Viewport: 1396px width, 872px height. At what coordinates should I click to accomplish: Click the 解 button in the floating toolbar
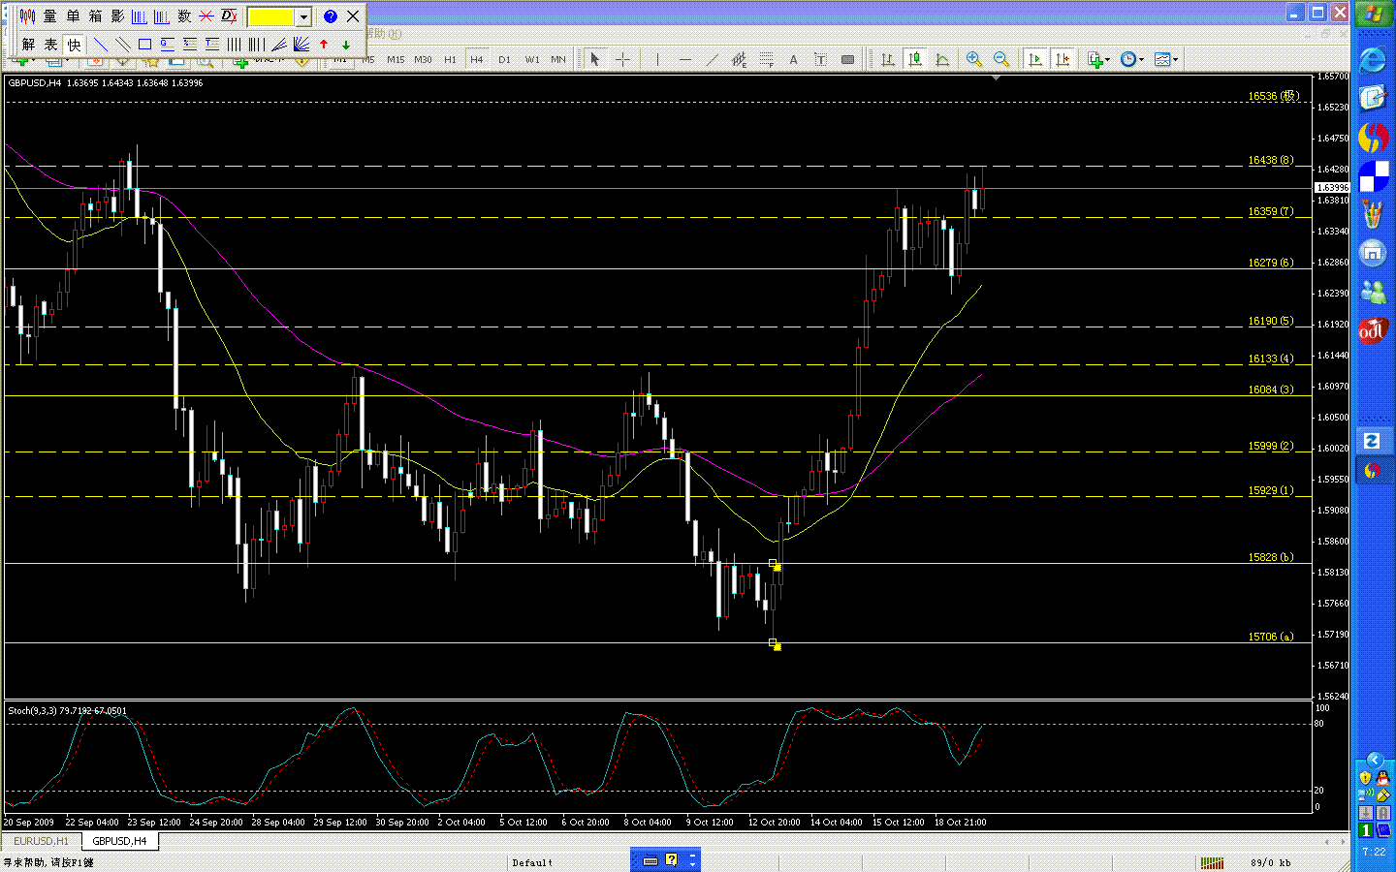28,45
